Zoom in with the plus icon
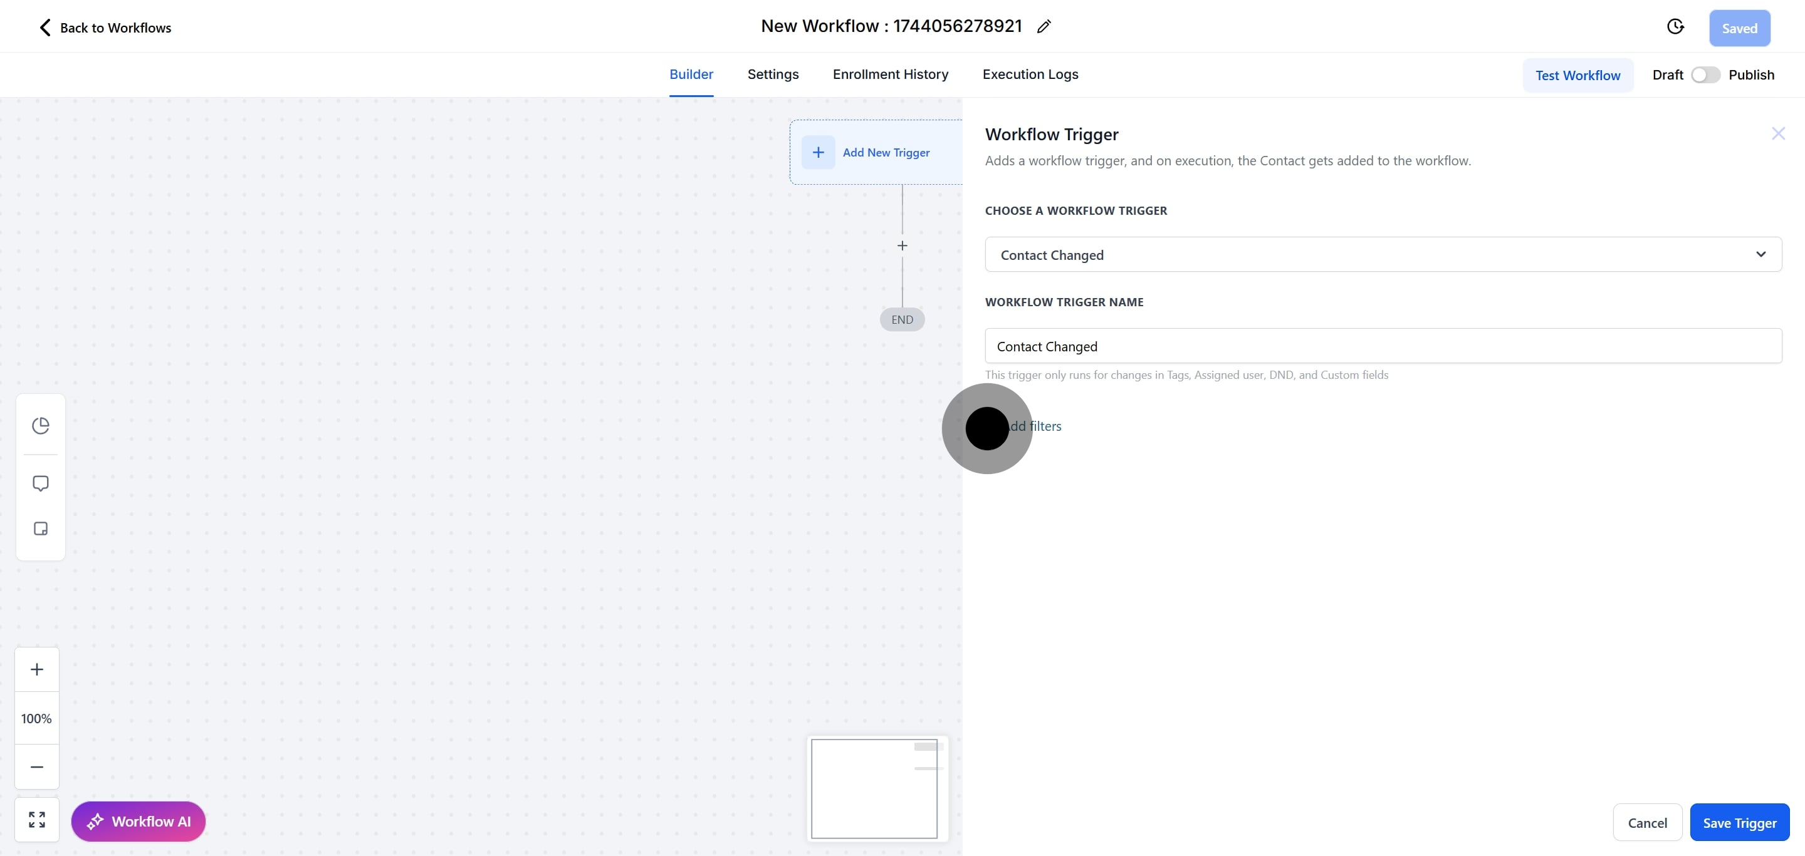Viewport: 1805px width, 856px height. (37, 669)
